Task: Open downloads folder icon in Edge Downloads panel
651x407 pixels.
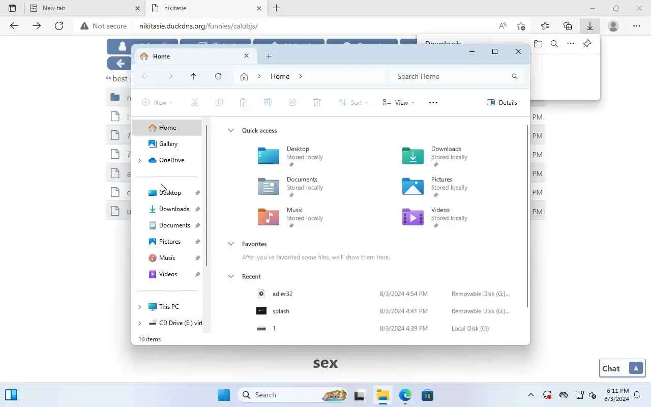Action: point(538,44)
